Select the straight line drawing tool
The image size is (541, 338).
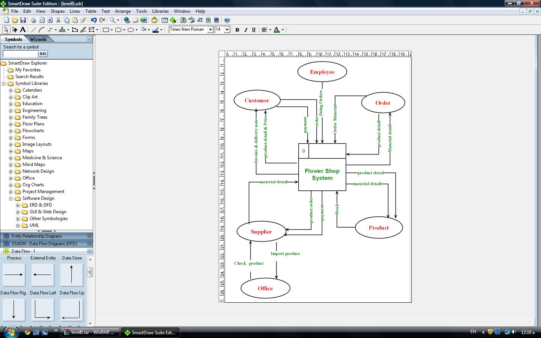(33, 30)
